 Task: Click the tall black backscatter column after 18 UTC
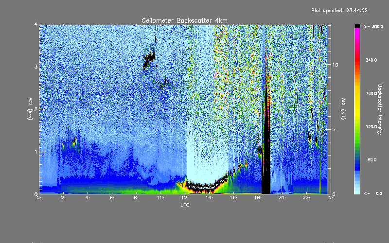(266, 149)
